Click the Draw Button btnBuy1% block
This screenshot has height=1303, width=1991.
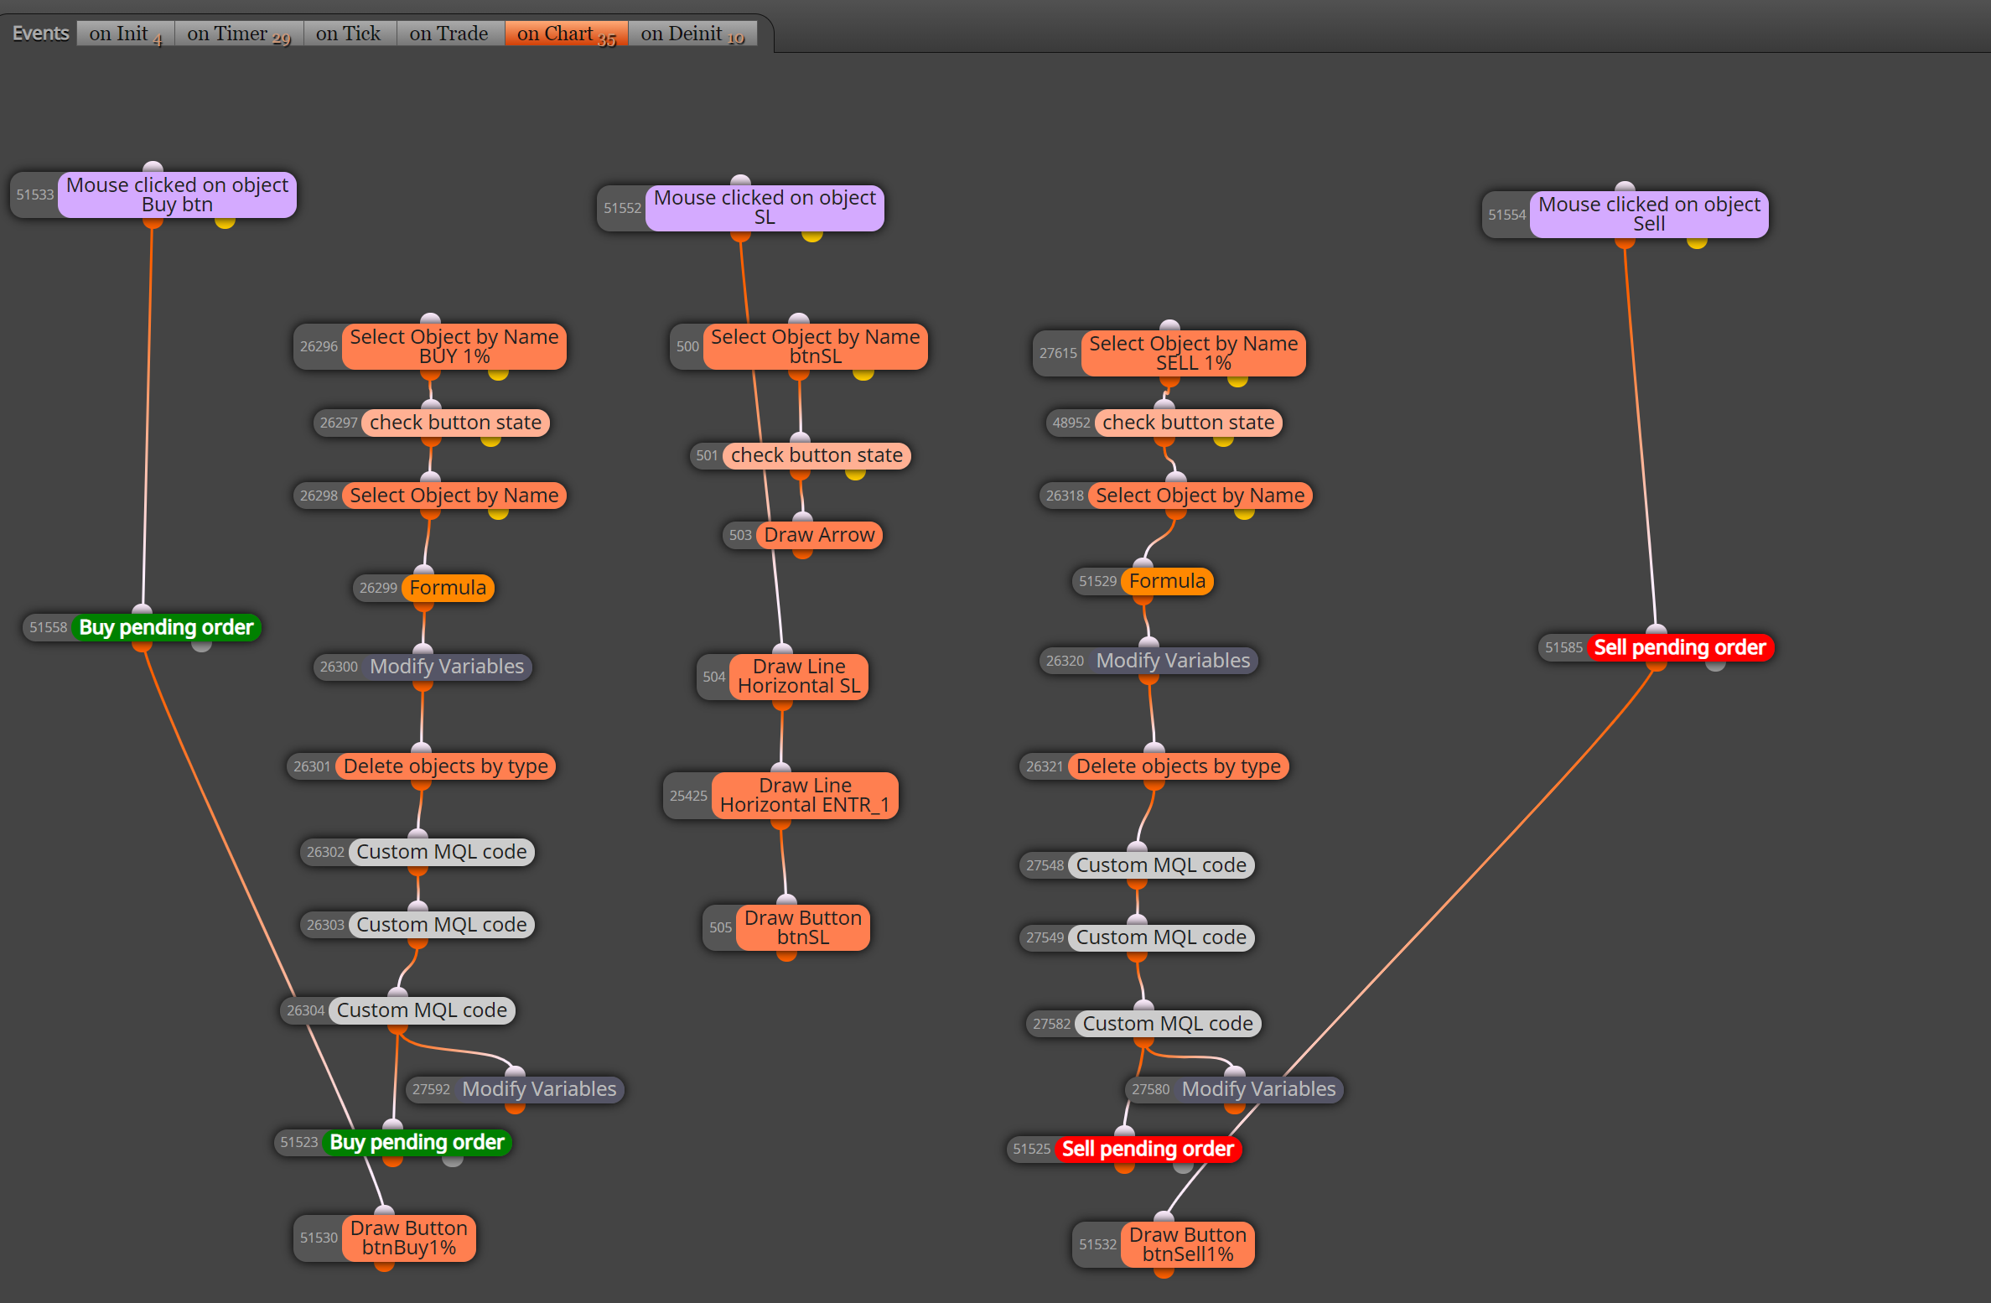tap(409, 1238)
